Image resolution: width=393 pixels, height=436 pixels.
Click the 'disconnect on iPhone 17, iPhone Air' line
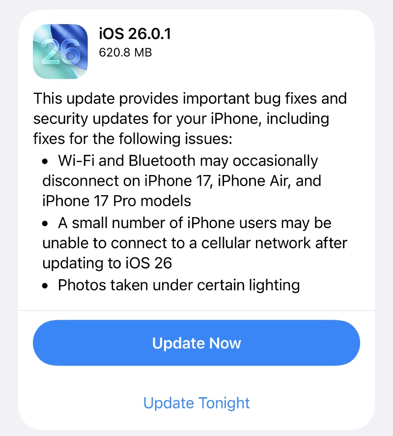pyautogui.click(x=182, y=181)
